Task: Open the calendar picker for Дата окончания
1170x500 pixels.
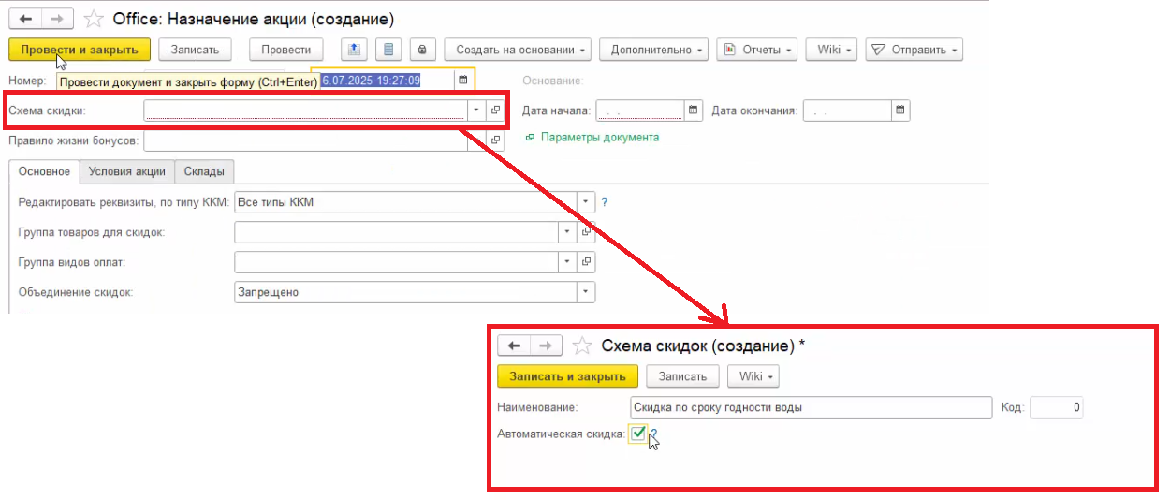Action: 899,110
